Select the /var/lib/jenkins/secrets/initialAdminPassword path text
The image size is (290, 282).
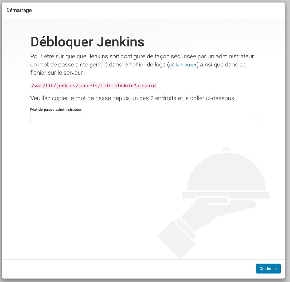[x=94, y=86]
